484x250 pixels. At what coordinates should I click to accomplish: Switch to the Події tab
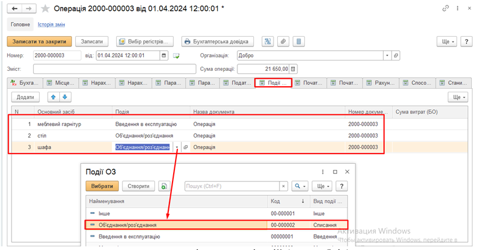coord(273,83)
